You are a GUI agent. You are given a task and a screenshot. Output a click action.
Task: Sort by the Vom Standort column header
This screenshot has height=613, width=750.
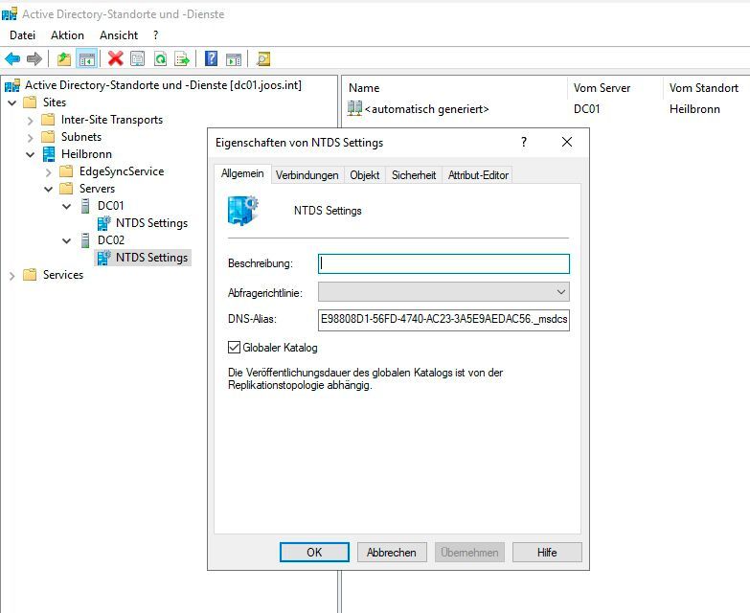[x=707, y=88]
